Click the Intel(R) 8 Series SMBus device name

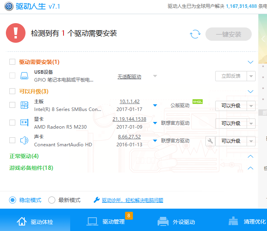click(x=67, y=109)
